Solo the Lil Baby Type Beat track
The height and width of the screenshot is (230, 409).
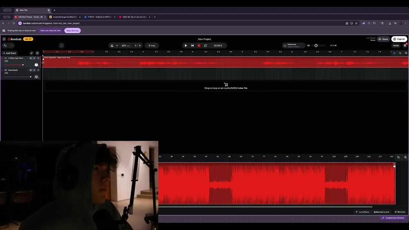click(x=34, y=58)
